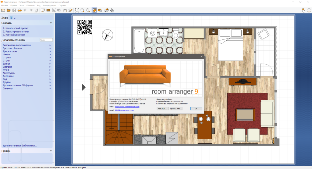
Task: Click '3. Настройка комнат' link
Action: (14, 35)
